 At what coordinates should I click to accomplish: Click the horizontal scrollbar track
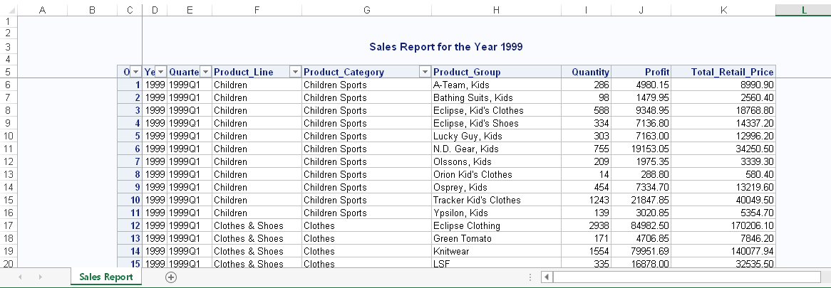click(684, 277)
